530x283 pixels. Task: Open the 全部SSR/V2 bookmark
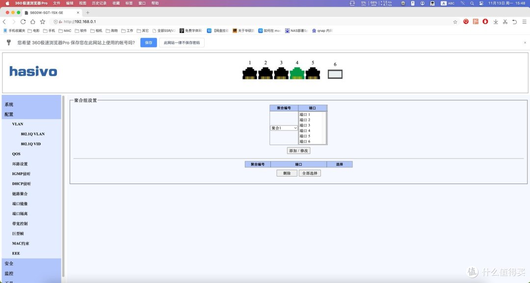(164, 31)
